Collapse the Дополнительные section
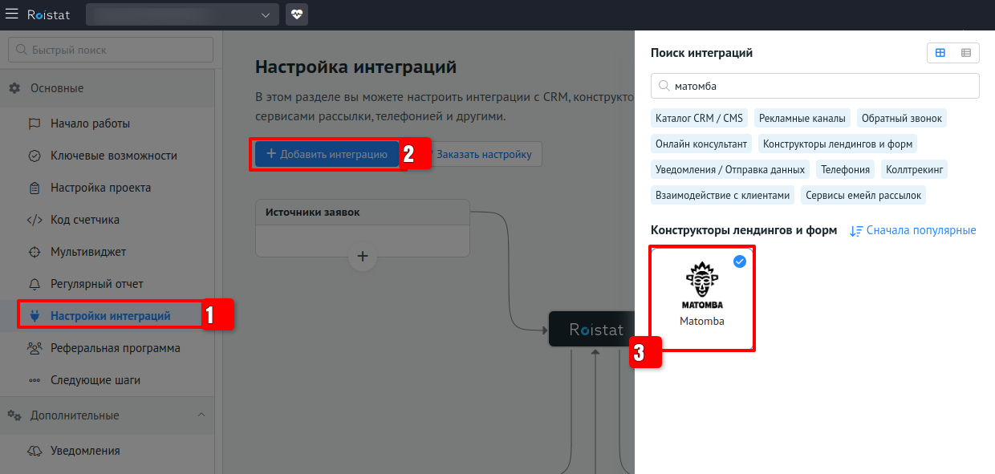 click(x=201, y=415)
